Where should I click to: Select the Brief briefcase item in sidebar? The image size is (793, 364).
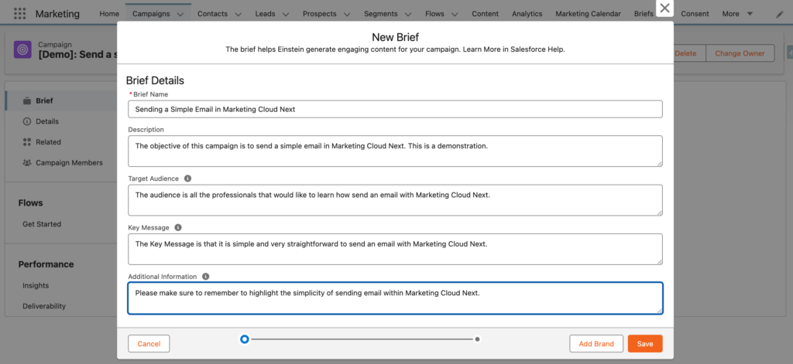(44, 100)
